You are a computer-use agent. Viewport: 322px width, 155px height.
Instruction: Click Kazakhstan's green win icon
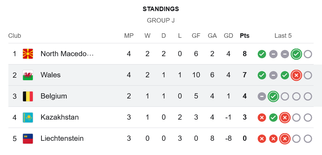coord(273,118)
